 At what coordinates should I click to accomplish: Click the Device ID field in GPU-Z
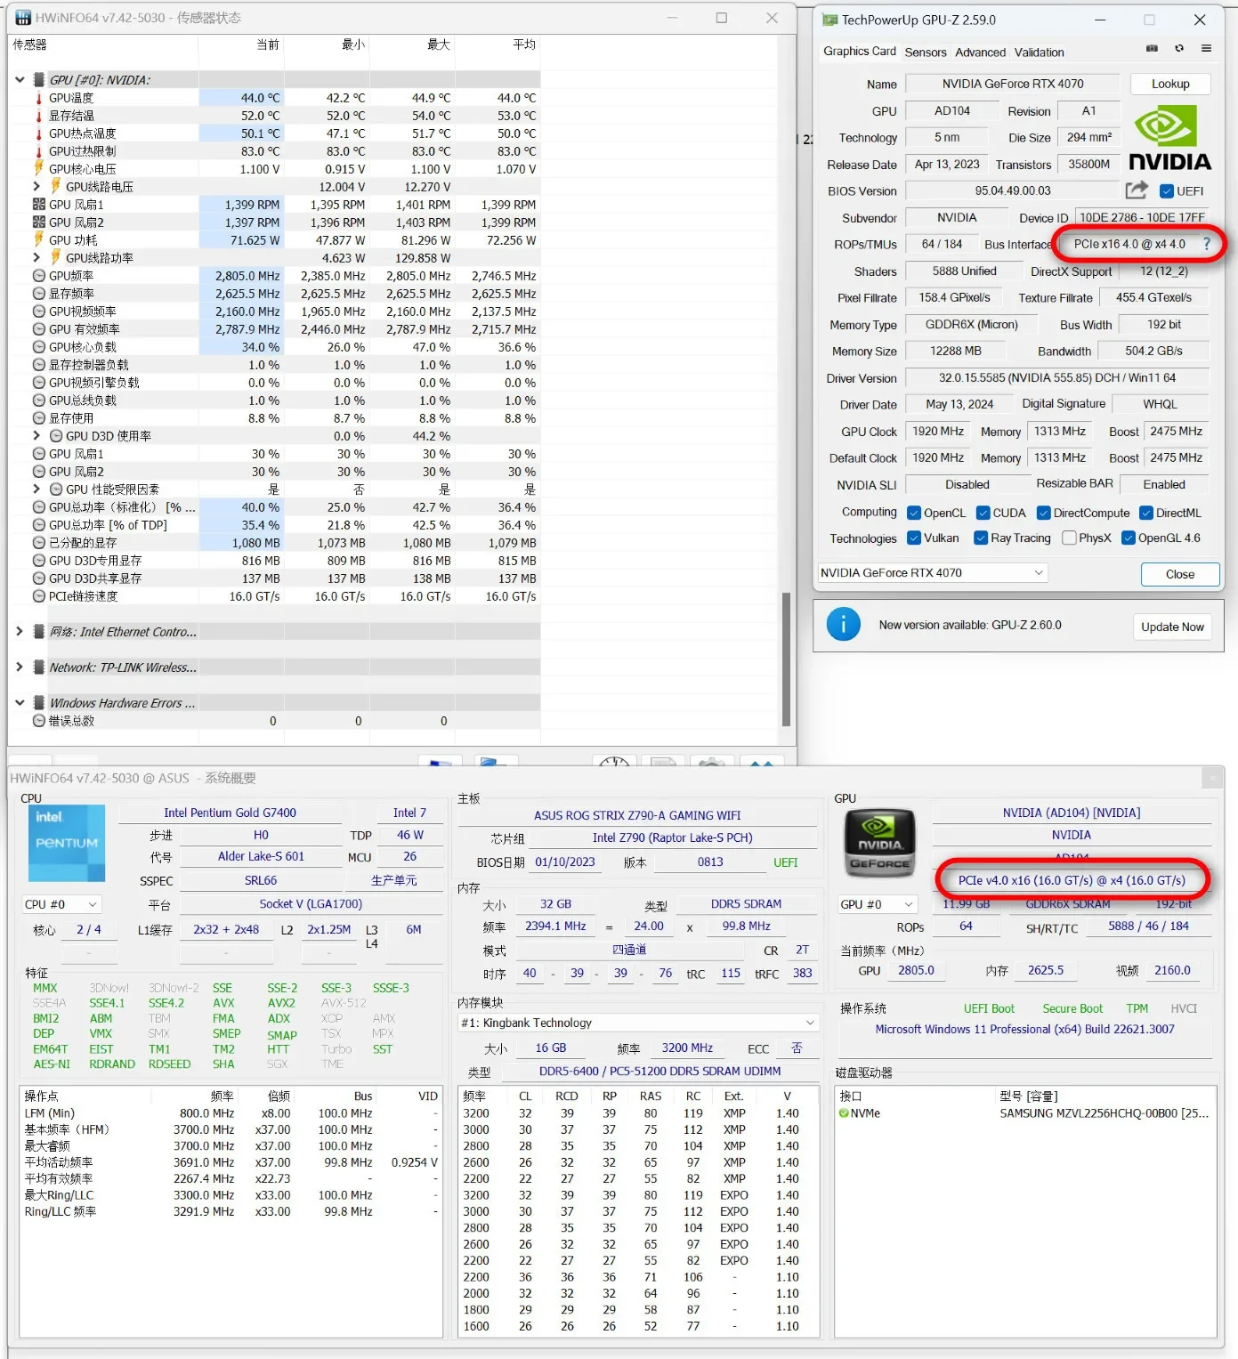click(x=1142, y=217)
